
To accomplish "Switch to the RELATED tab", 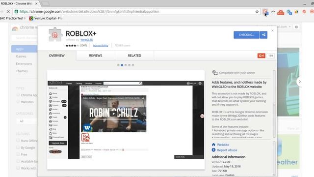I will click(x=134, y=56).
